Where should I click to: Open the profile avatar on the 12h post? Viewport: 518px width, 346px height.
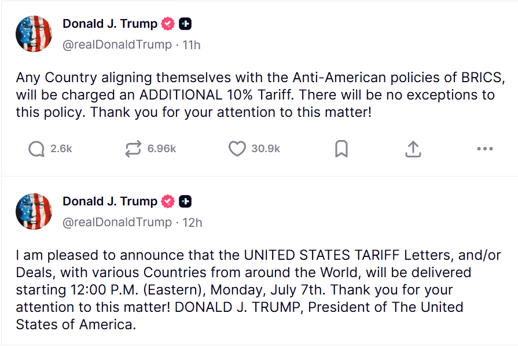click(34, 211)
